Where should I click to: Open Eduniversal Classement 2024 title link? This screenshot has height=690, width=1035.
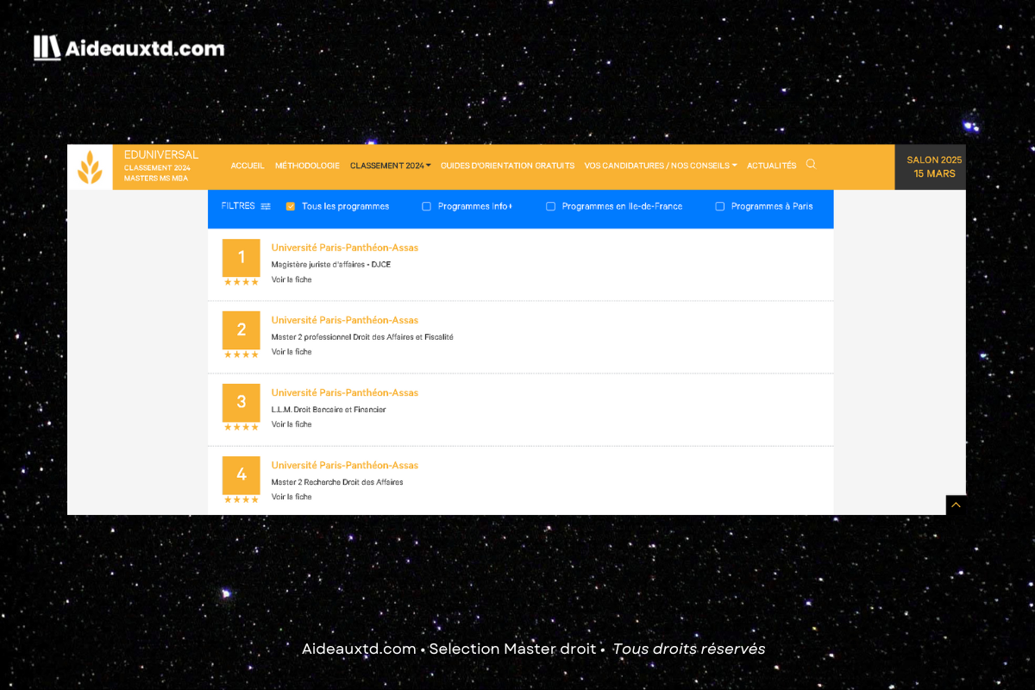tap(161, 166)
